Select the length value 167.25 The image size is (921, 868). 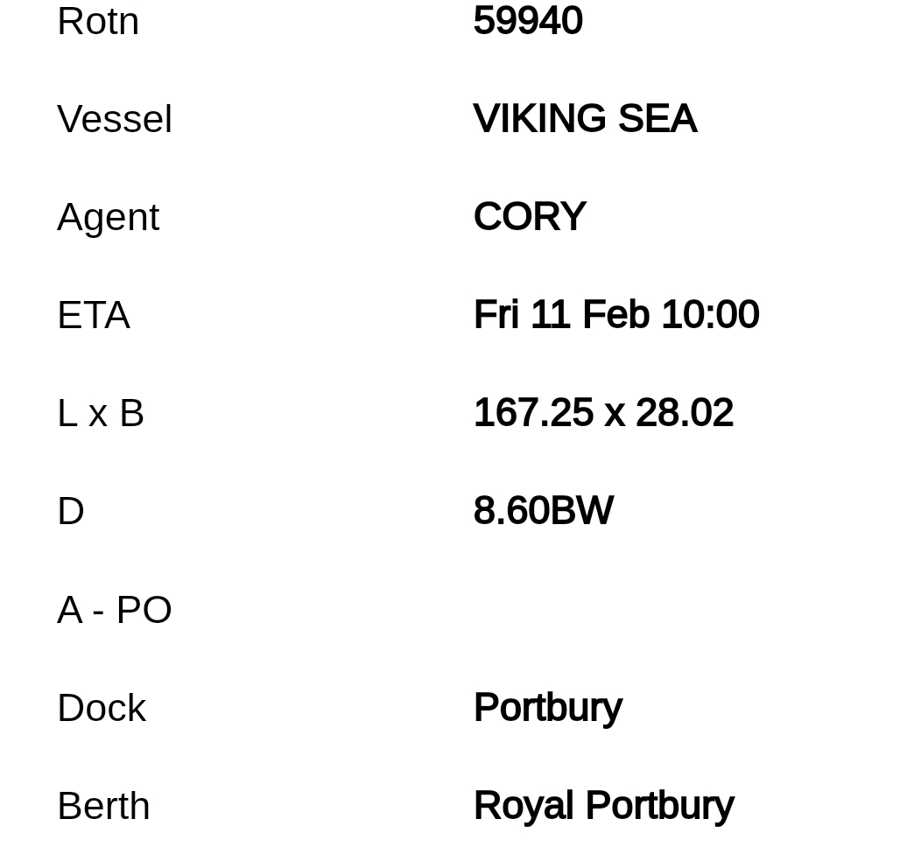(533, 413)
